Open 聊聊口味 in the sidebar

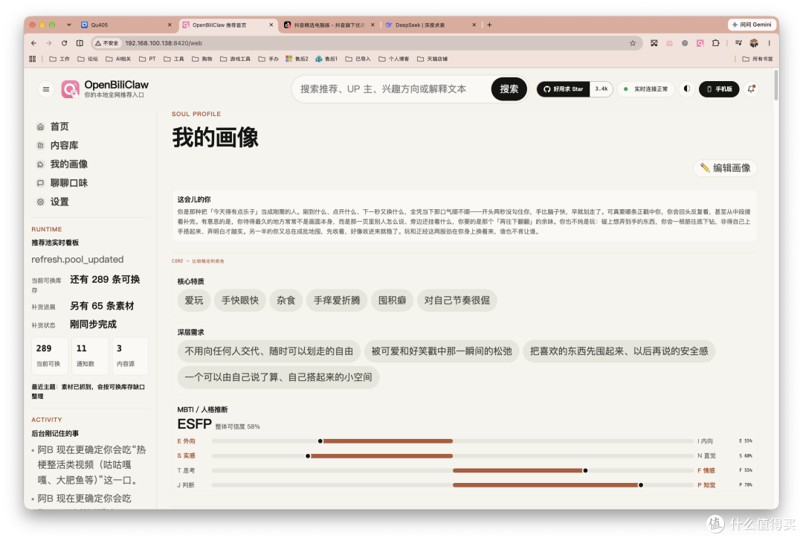tap(68, 183)
